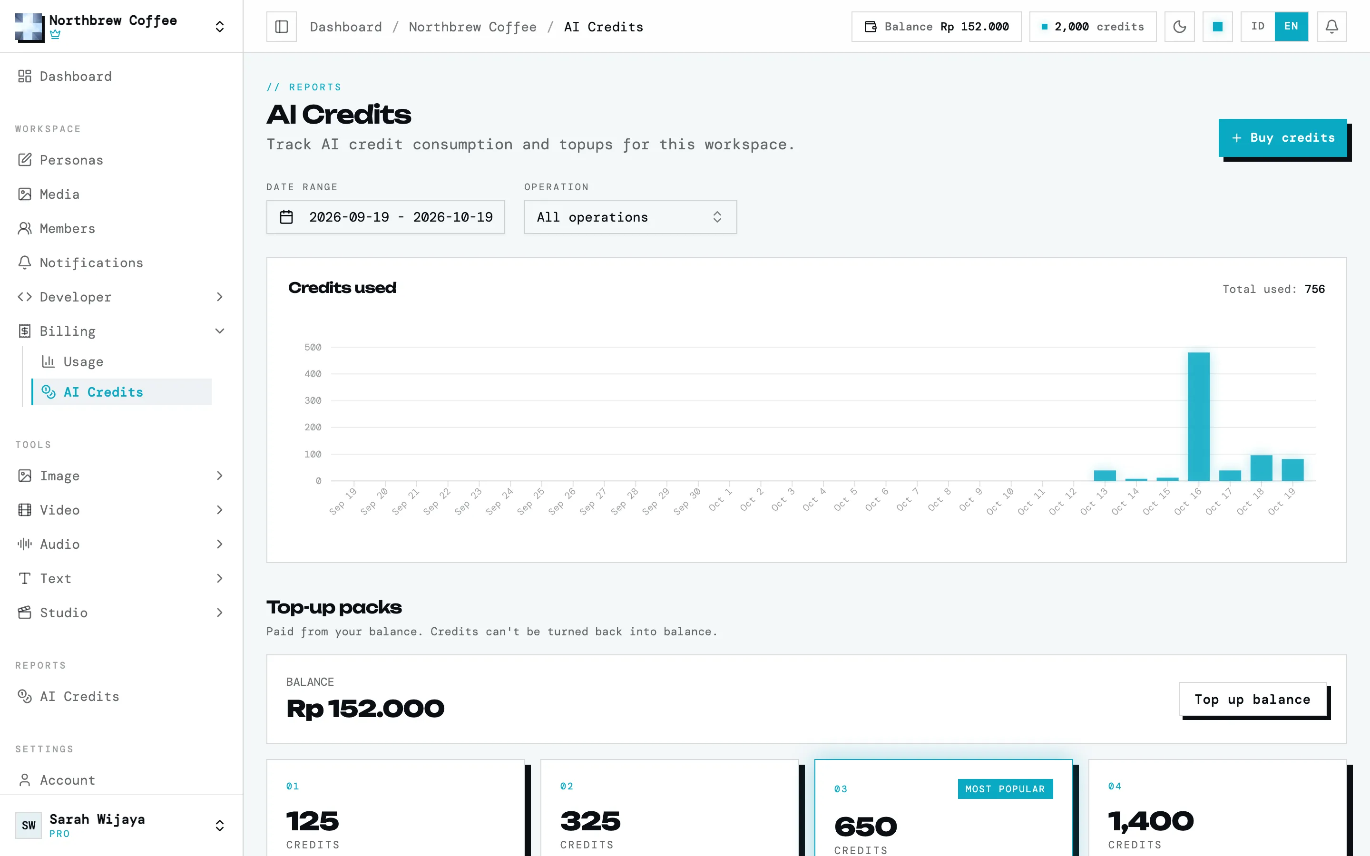Click the Audio waveform icon
The width and height of the screenshot is (1370, 856).
pyautogui.click(x=24, y=545)
